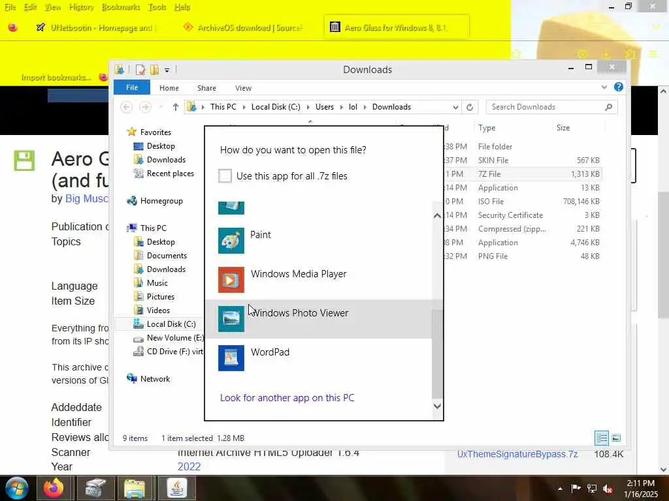This screenshot has height=501, width=669.
Task: Open the Share ribbon tab
Action: (206, 88)
